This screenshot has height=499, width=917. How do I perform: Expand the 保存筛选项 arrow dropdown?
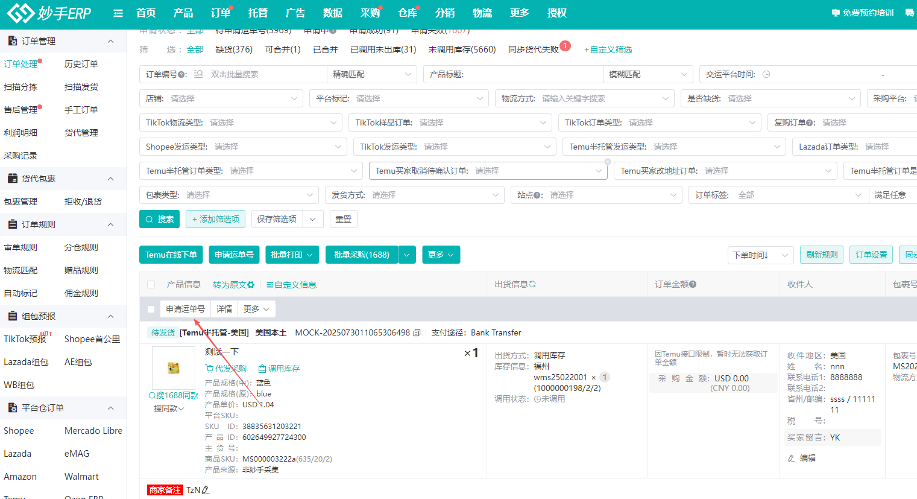[313, 219]
